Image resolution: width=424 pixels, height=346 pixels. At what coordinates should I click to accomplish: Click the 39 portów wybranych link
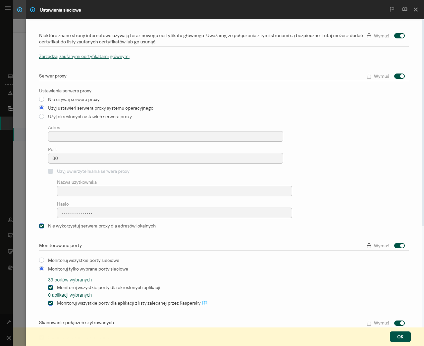[x=70, y=279]
